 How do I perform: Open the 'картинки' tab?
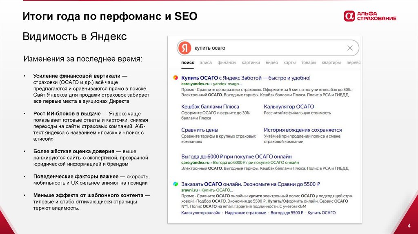tap(251, 62)
